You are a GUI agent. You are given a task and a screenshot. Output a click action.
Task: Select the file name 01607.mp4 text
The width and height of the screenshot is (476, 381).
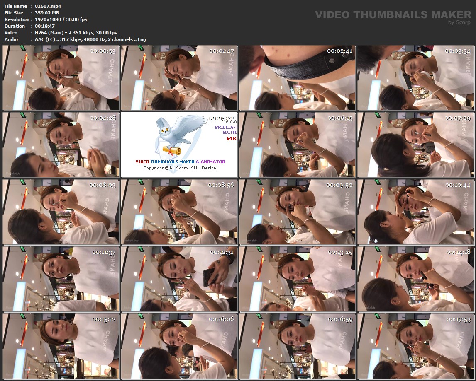(48, 6)
